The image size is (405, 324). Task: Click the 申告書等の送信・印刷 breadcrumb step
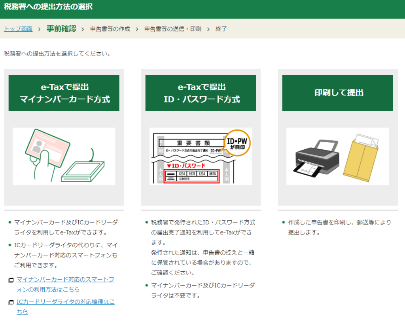pos(173,29)
